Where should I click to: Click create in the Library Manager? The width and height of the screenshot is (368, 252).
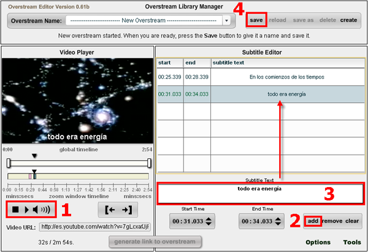pyautogui.click(x=348, y=20)
